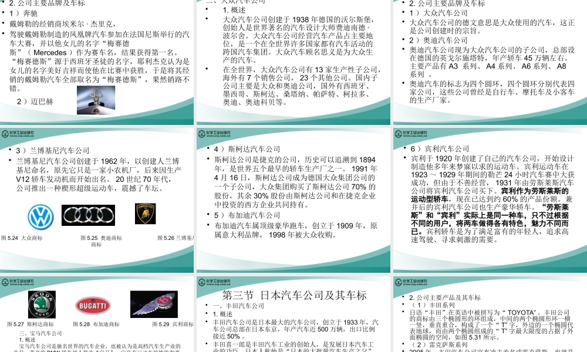The width and height of the screenshot is (587, 352).
Task: Select the paragraph mentioning "TOYOTA" spelling
Action: [491, 324]
